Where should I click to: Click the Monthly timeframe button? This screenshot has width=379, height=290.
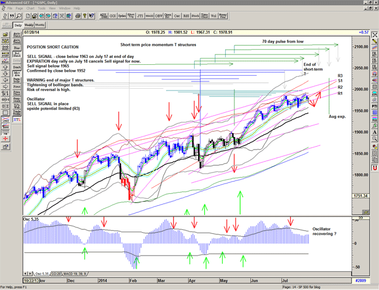pos(40,25)
